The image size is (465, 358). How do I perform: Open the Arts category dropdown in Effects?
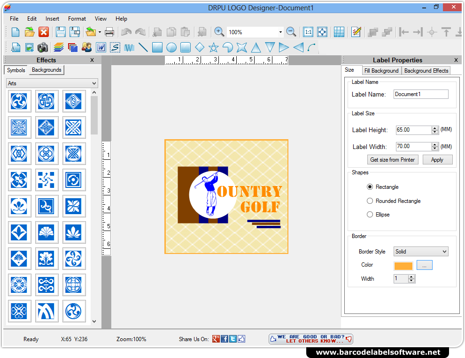click(52, 82)
